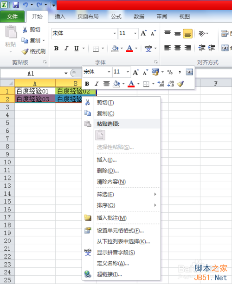Align text right in ribbon
This screenshot has height=284, width=232.
point(187,48)
